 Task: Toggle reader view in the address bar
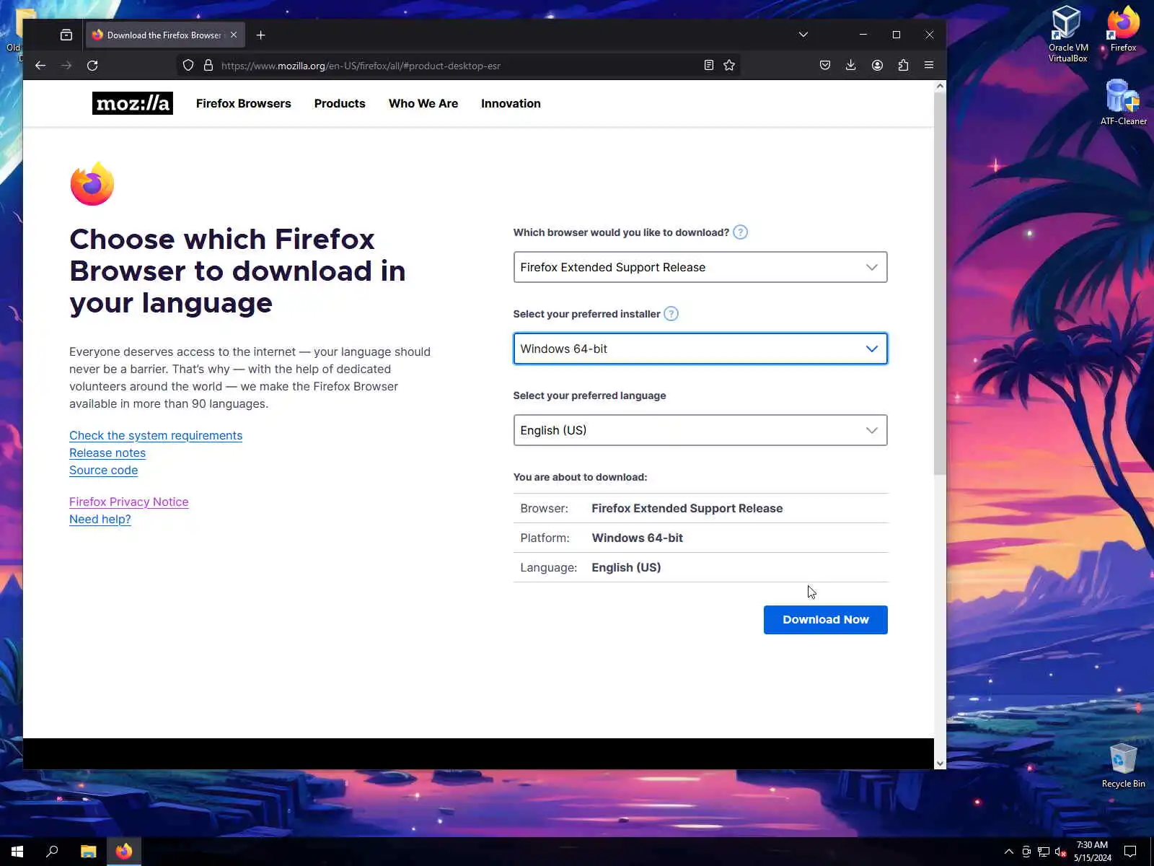coord(709,66)
